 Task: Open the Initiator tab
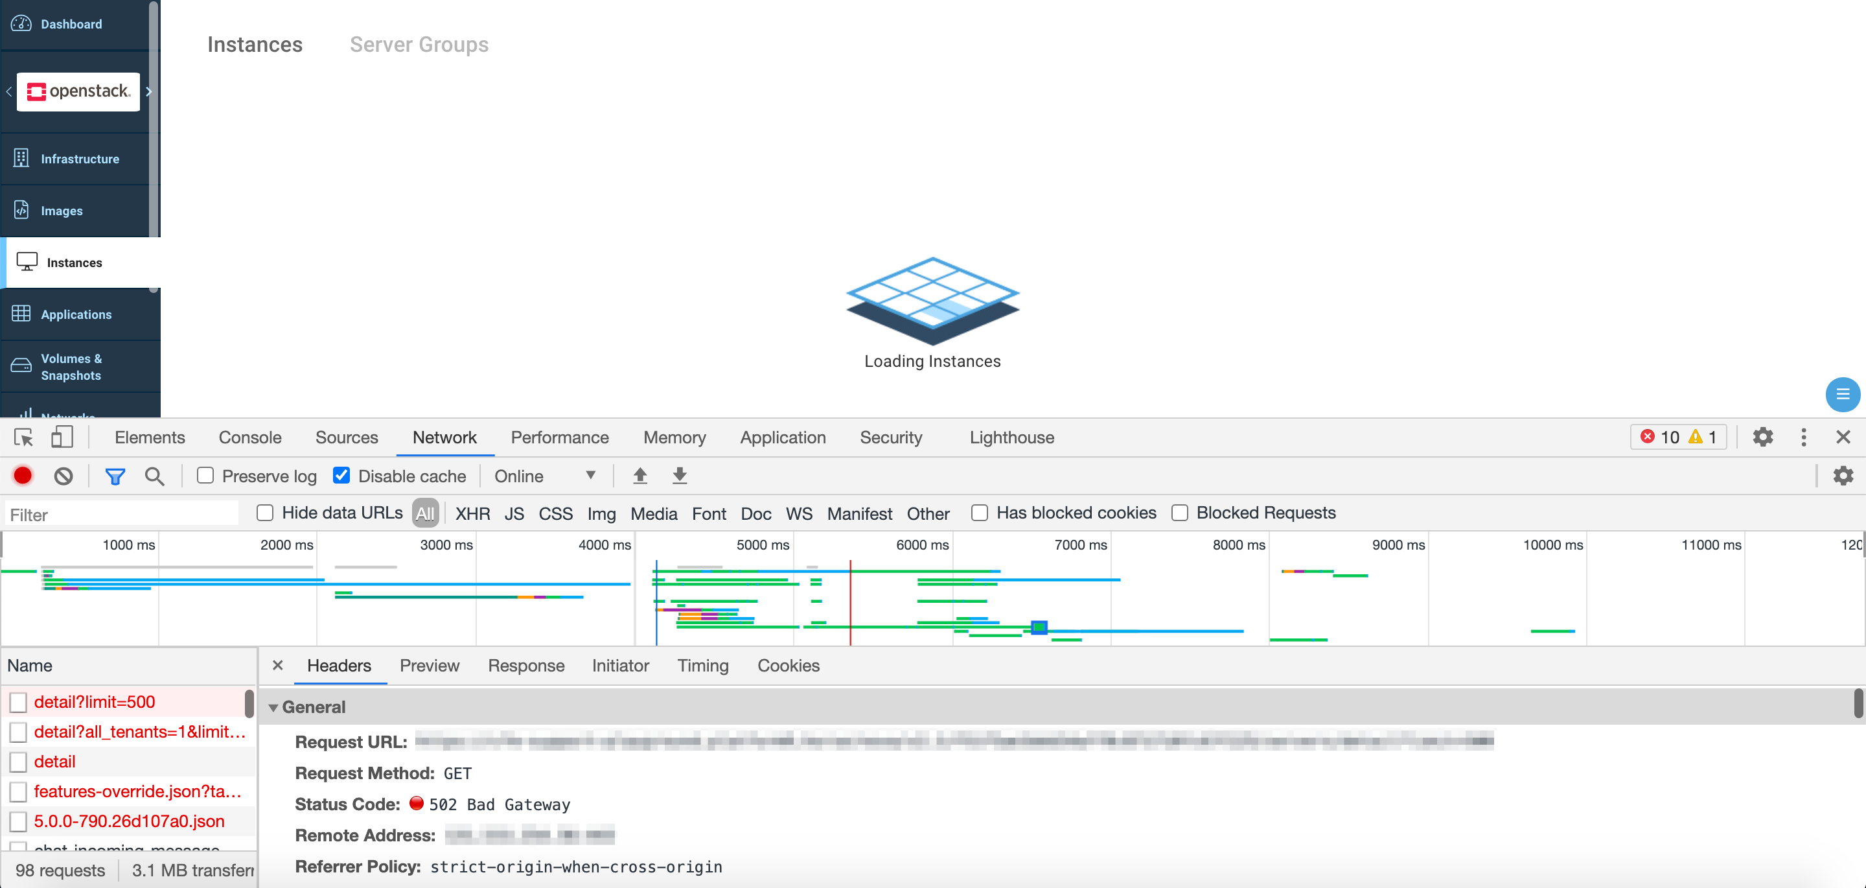[x=620, y=666]
